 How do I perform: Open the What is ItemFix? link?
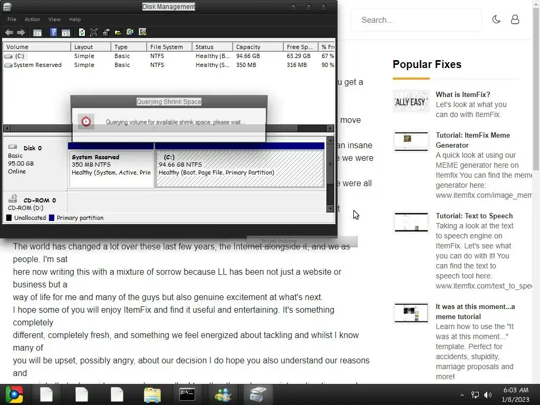pos(462,94)
